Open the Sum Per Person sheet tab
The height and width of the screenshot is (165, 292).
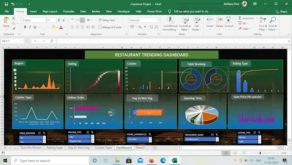(x=31, y=148)
